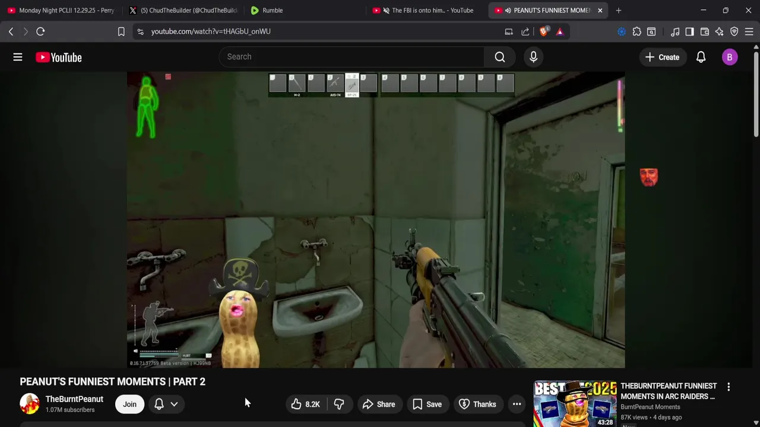The width and height of the screenshot is (760, 427).
Task: Send a Thanks to the creator
Action: click(x=478, y=404)
